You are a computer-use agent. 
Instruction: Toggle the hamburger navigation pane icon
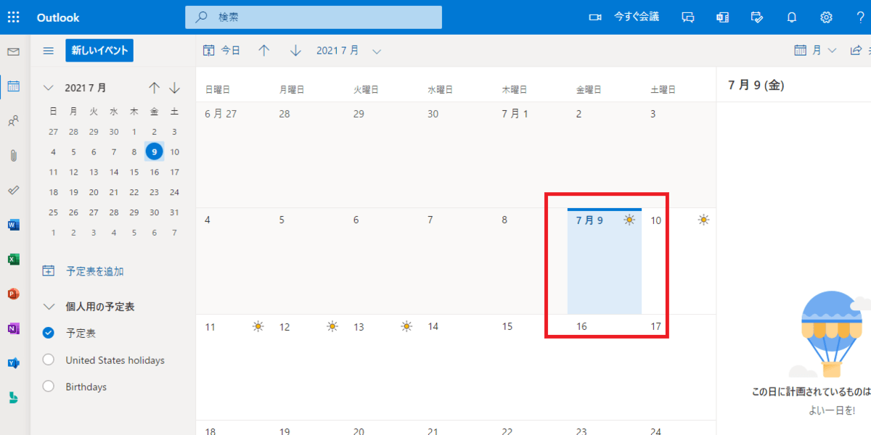pos(49,51)
